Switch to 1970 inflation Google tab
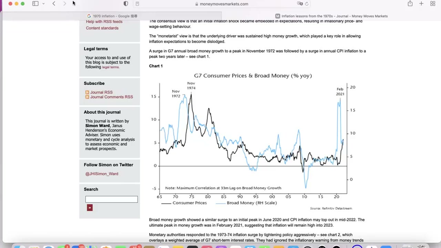The width and height of the screenshot is (441, 248). pos(112,16)
